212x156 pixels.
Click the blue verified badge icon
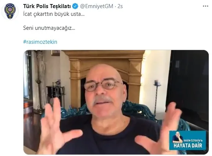click(x=75, y=6)
